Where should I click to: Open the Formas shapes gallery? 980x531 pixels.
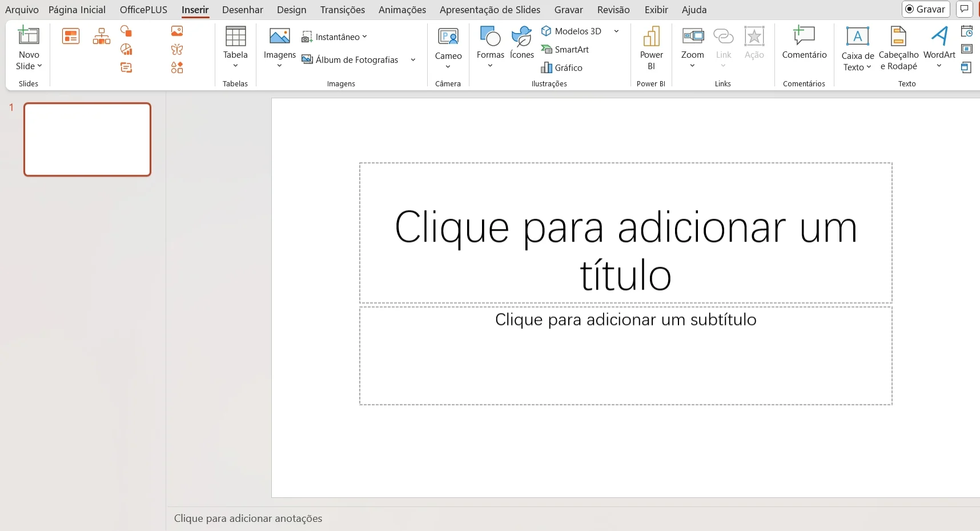point(491,47)
